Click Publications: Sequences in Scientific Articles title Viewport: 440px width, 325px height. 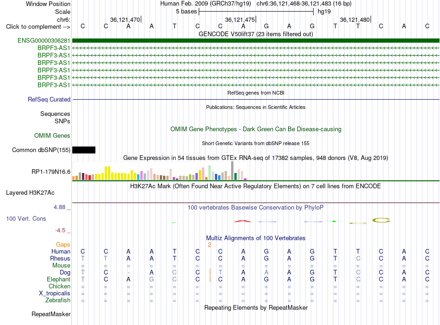coord(256,107)
